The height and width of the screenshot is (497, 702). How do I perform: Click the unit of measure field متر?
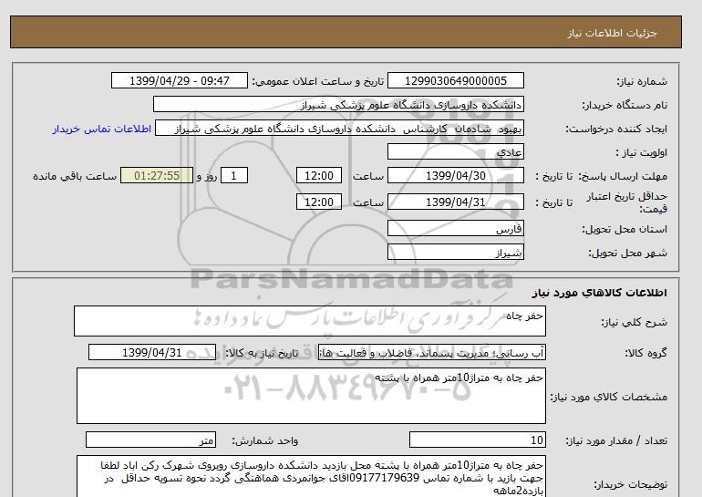tap(150, 440)
